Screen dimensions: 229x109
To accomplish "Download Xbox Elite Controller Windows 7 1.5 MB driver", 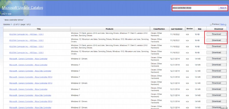I will point(216,71).
